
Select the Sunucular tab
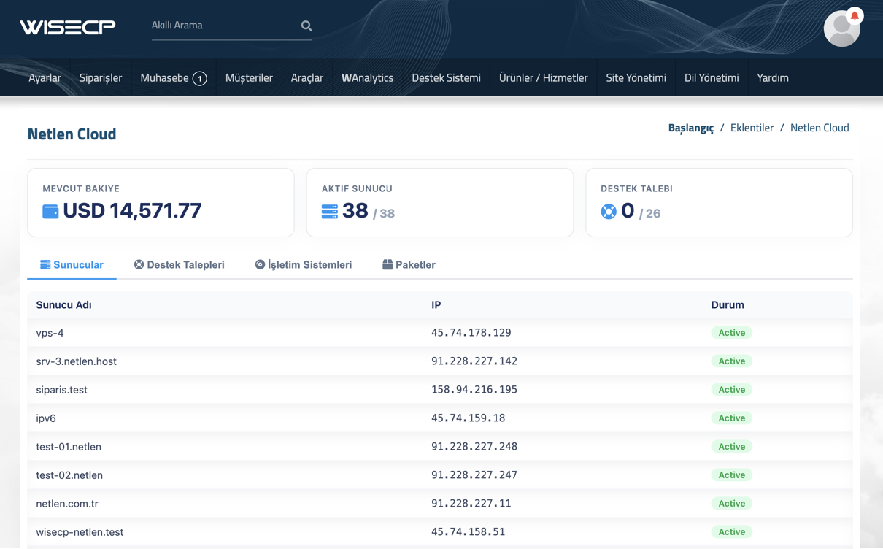pos(72,264)
